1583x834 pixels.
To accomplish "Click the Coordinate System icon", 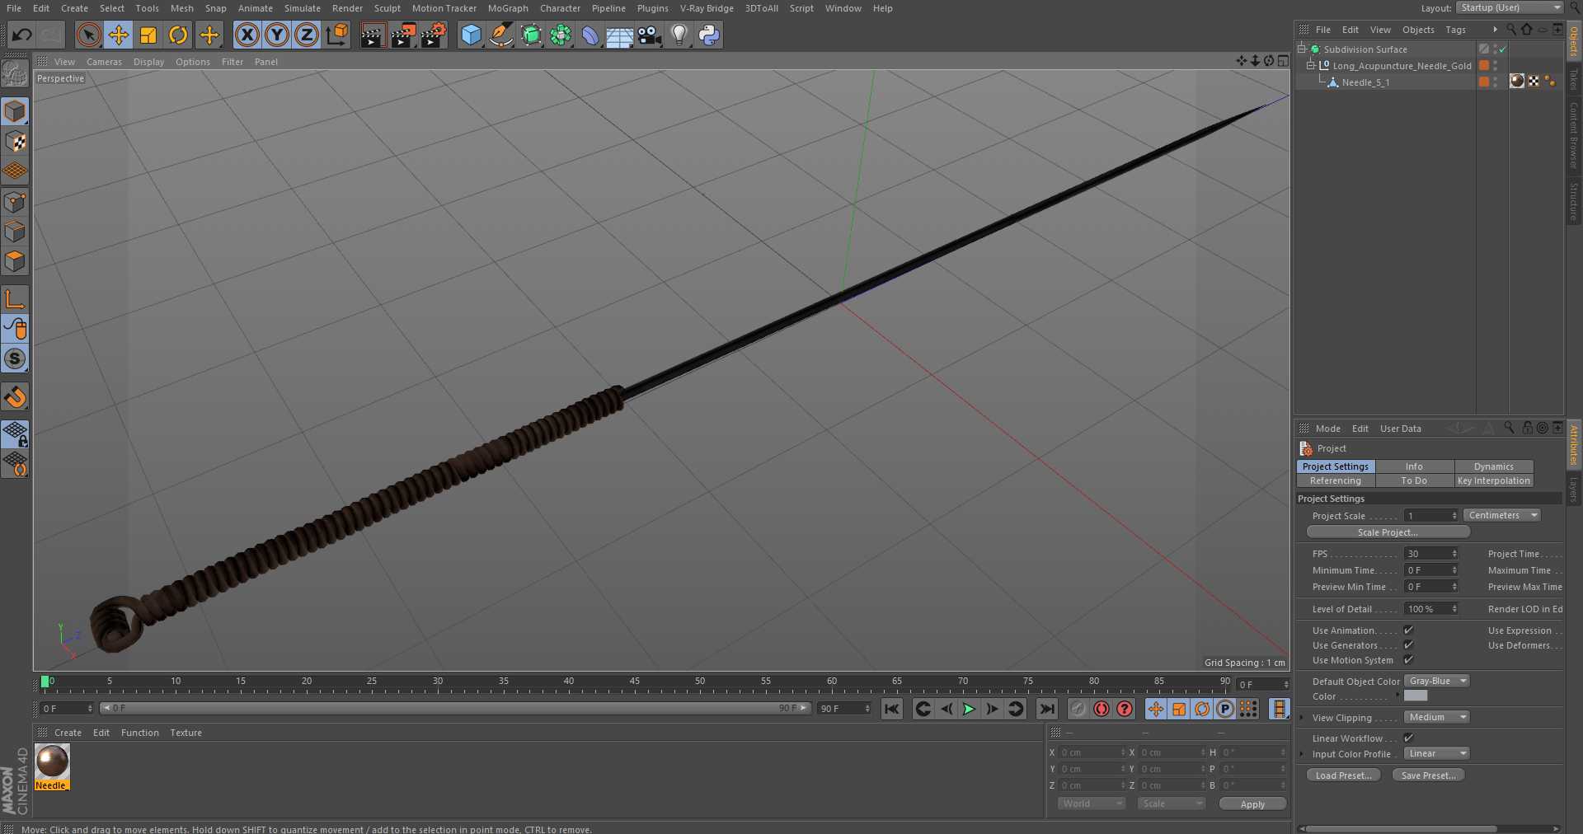I will (337, 35).
